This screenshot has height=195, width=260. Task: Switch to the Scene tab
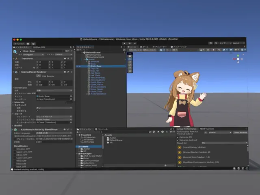click(133, 47)
